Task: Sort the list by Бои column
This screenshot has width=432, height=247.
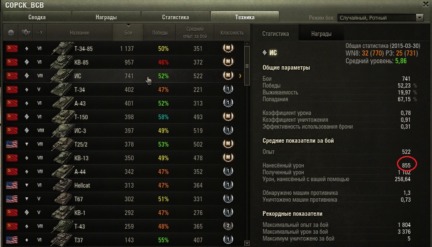Action: tap(129, 32)
